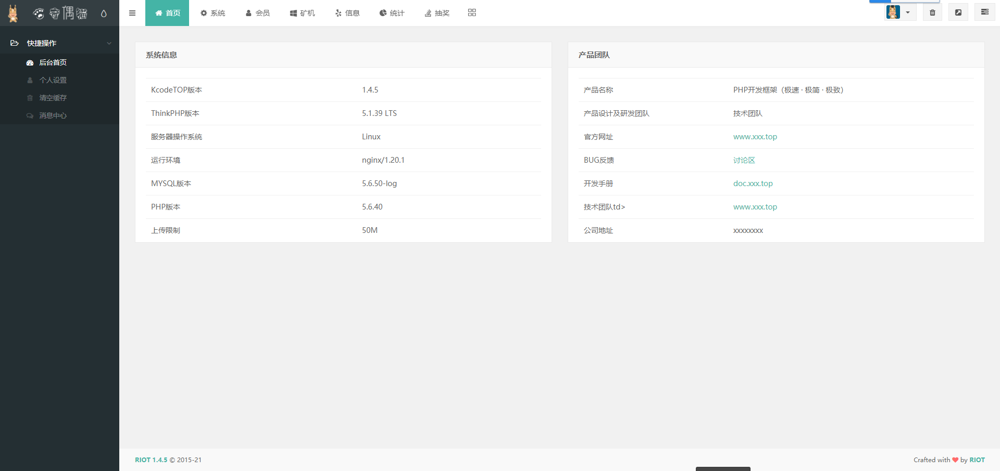The height and width of the screenshot is (471, 1000).
Task: Click the Linux operating system value
Action: [371, 137]
